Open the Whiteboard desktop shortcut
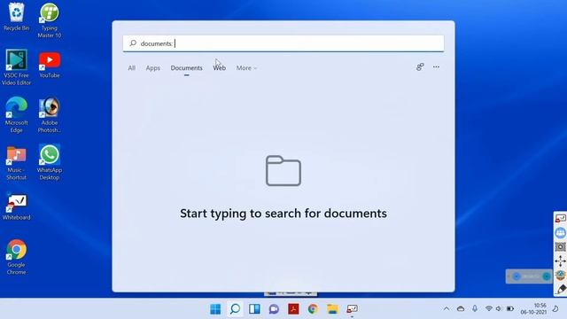Viewport: 567px width, 319px height. pos(16,206)
